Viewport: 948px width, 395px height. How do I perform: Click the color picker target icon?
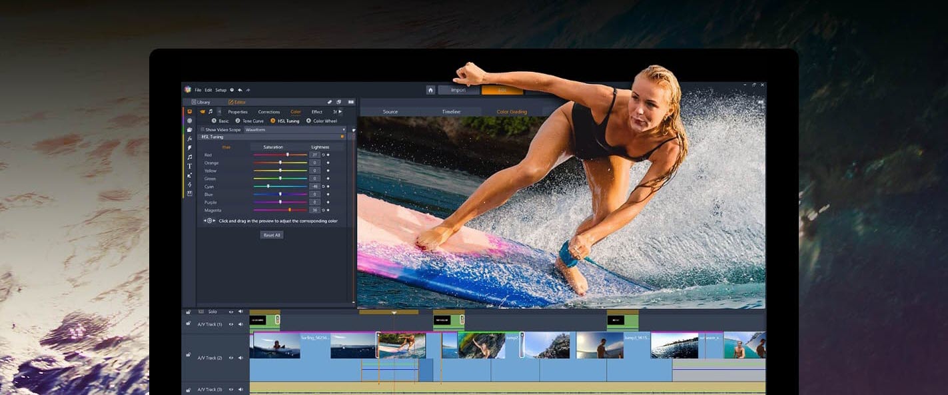point(209,220)
